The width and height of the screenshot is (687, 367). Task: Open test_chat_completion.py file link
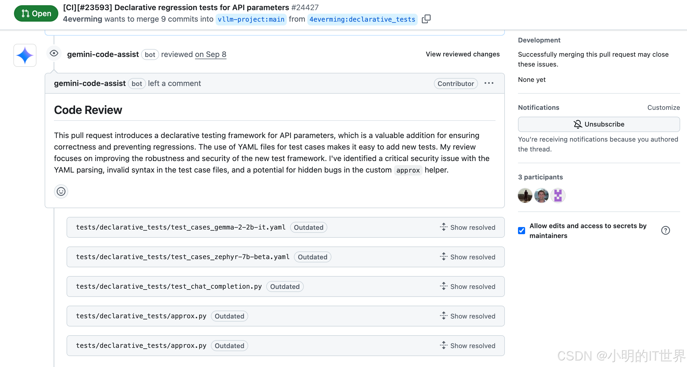point(169,286)
